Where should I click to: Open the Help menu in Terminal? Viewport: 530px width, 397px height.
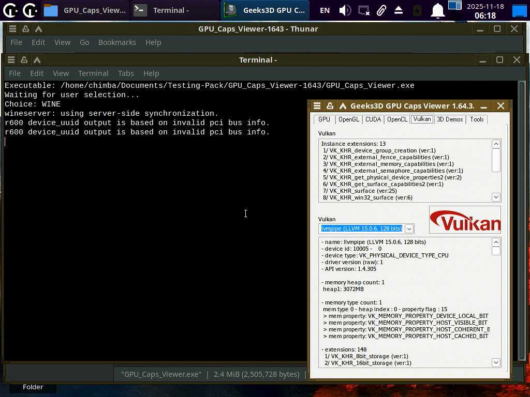pos(151,73)
